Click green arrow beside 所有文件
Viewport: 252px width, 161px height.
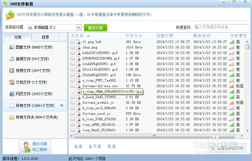click(62, 105)
